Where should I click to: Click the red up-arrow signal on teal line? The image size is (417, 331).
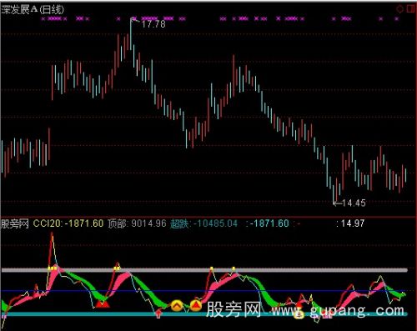[158, 313]
